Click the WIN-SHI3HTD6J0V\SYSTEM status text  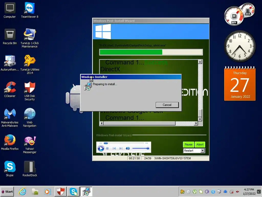click(173, 158)
